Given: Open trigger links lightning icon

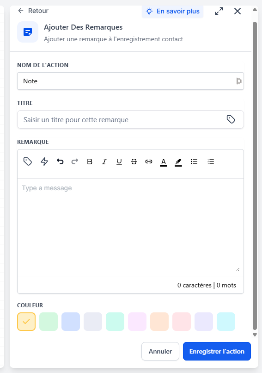Looking at the screenshot, I should coord(44,162).
